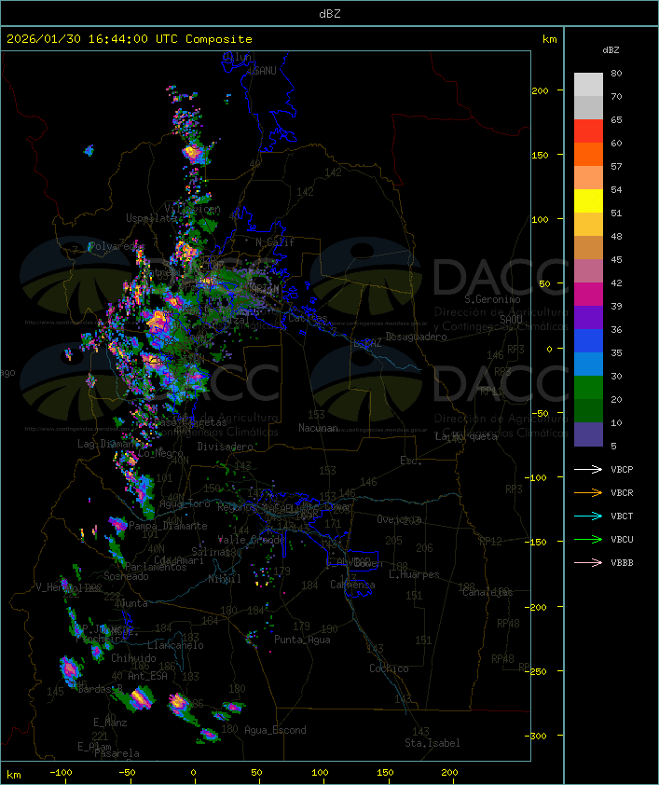Click the dBZ title at the top

(x=329, y=13)
